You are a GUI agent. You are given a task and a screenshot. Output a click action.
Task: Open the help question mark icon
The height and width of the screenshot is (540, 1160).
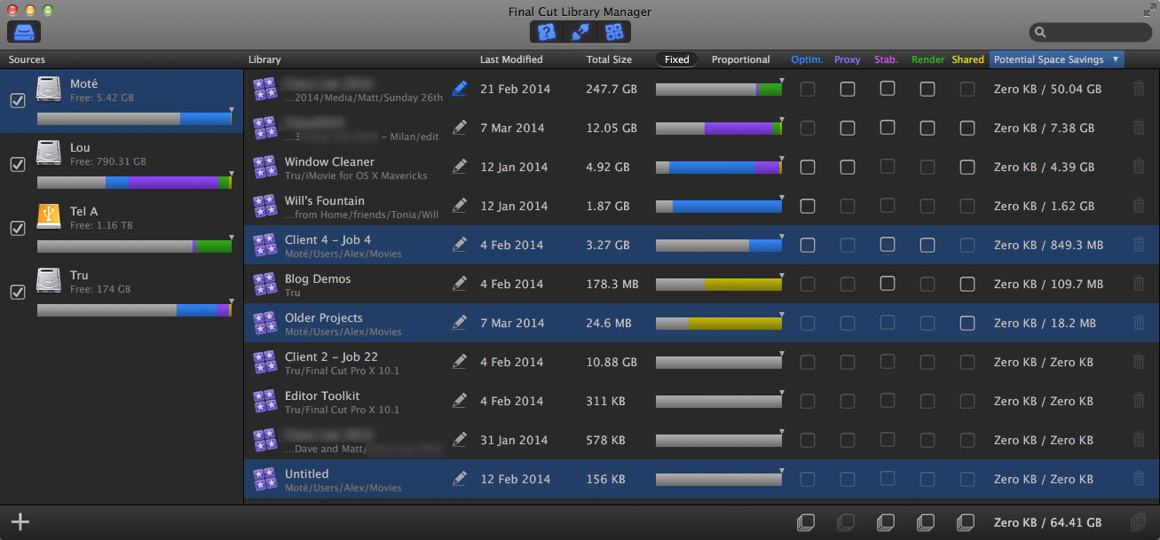pos(547,32)
